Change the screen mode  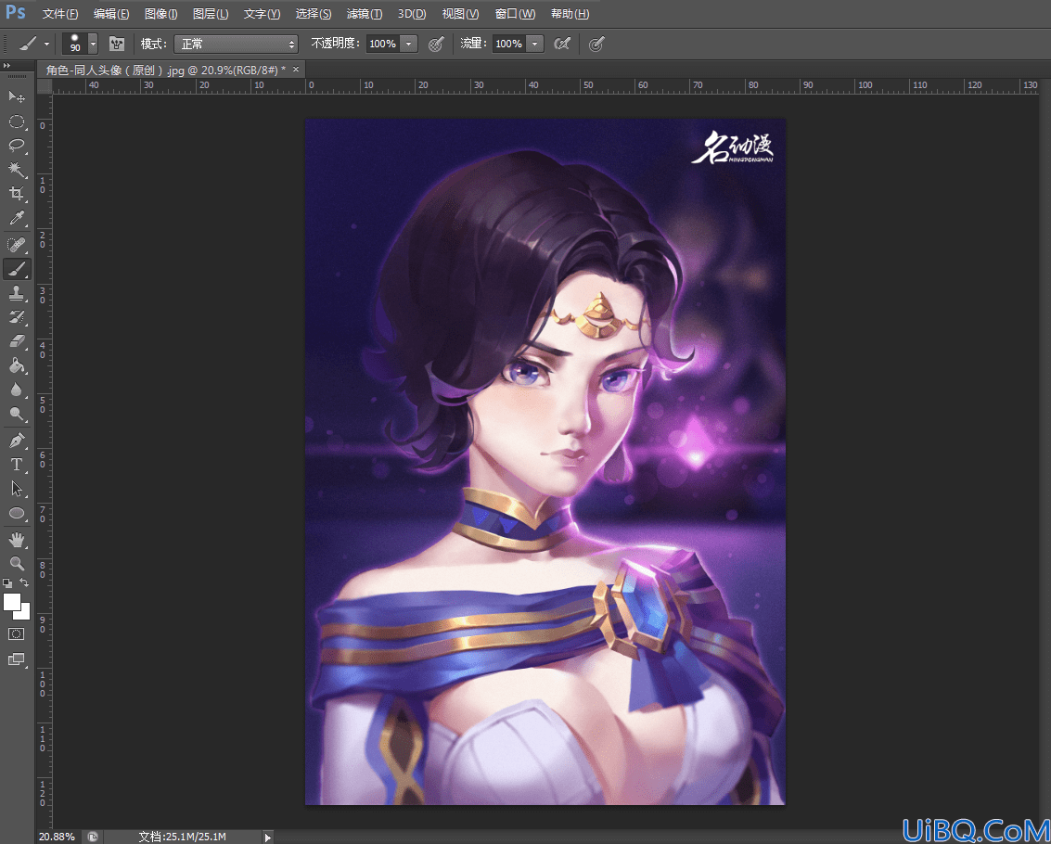click(17, 659)
